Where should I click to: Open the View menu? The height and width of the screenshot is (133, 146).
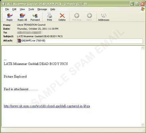(x=22, y=9)
